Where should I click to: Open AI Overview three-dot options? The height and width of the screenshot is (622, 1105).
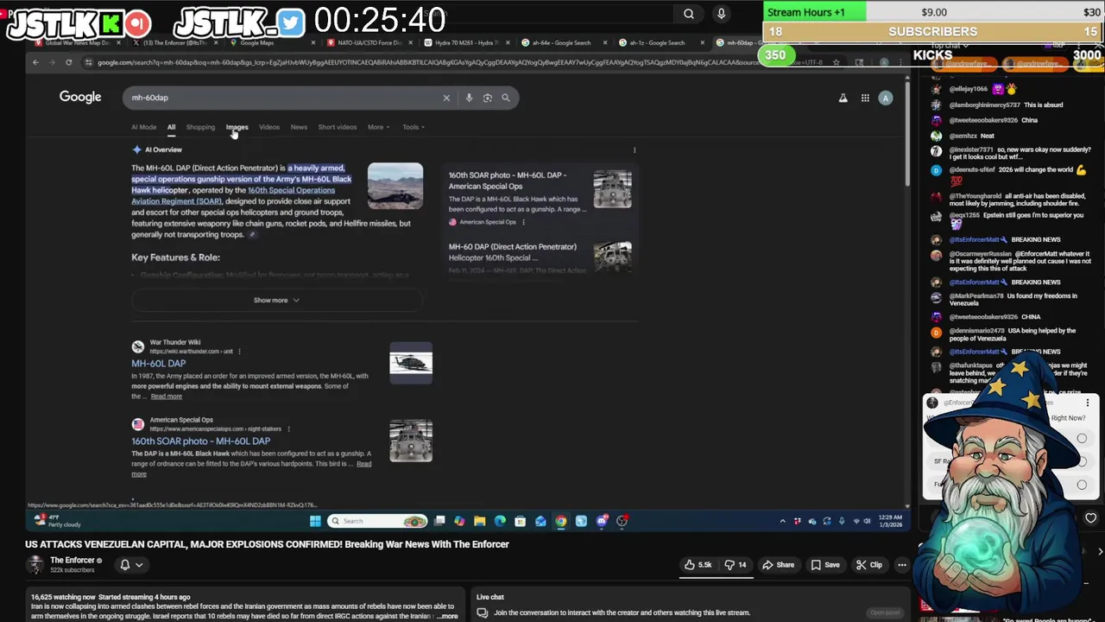tap(635, 149)
